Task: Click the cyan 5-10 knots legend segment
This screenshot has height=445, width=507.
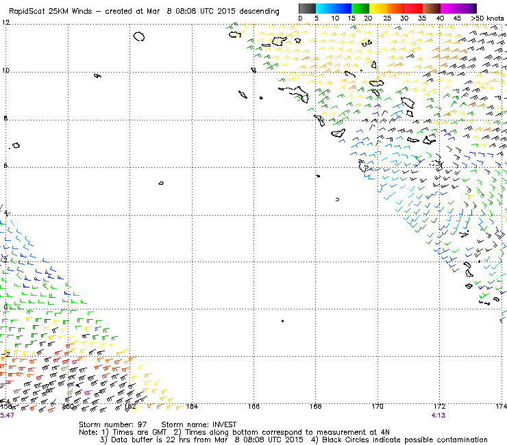Action: [325, 8]
